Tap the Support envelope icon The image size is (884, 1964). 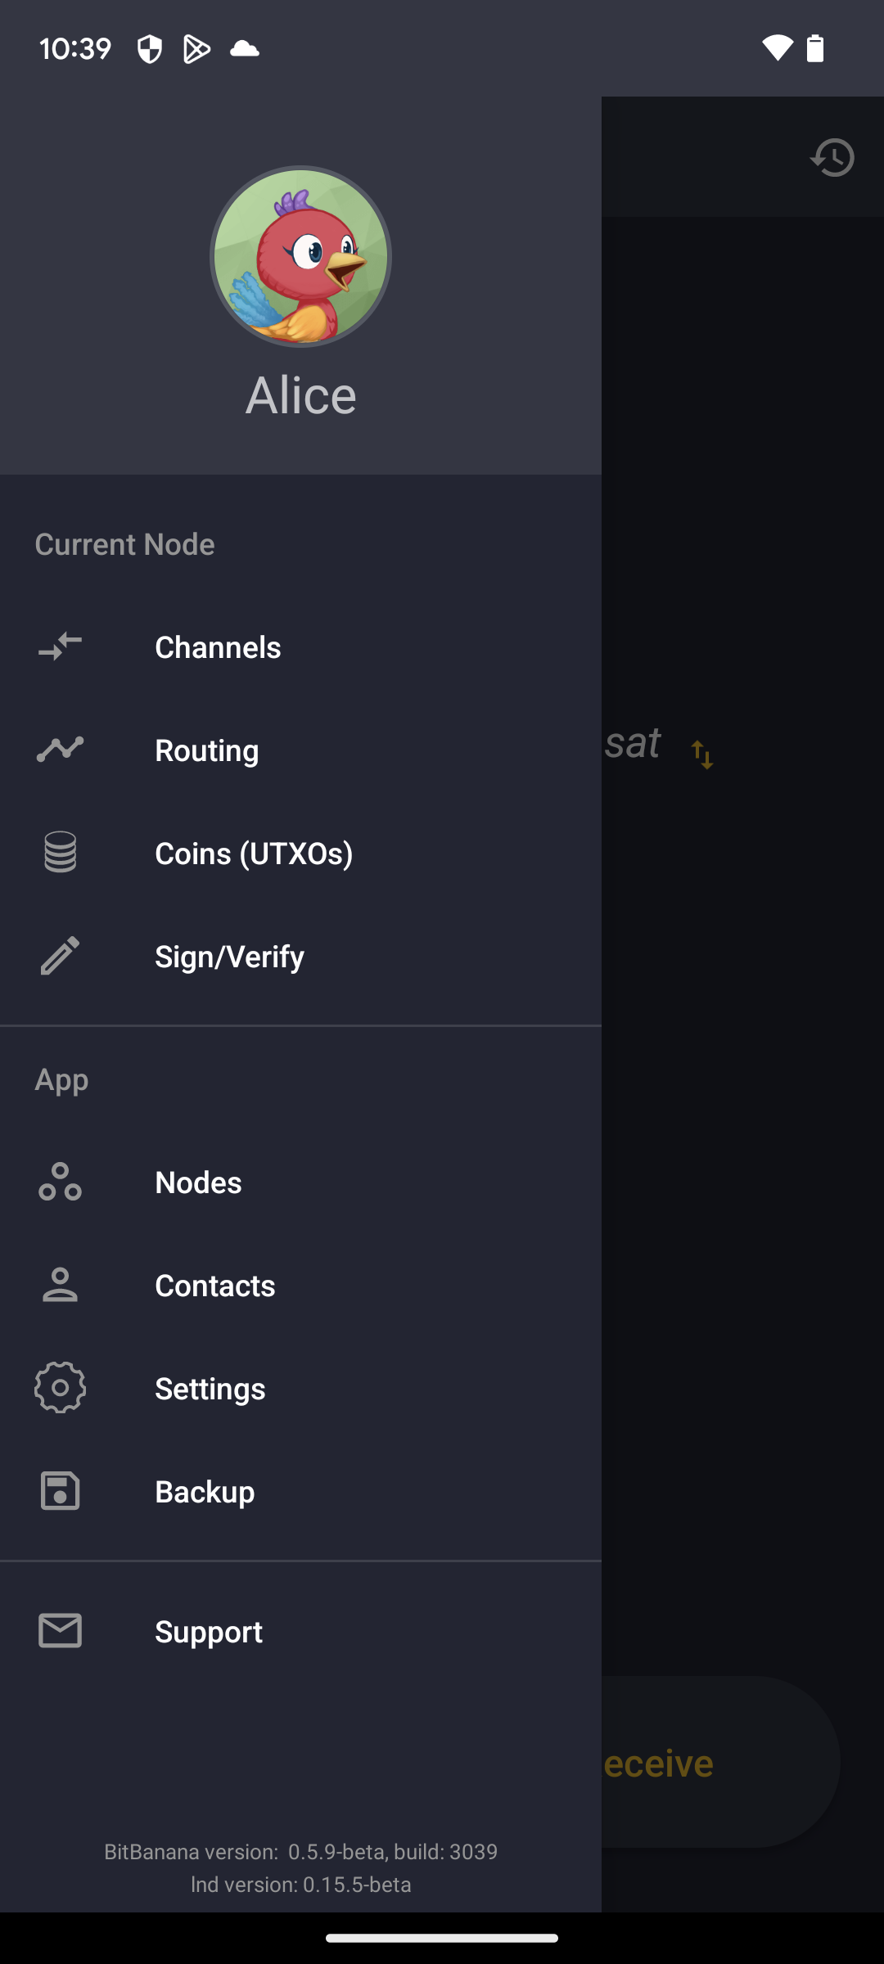click(x=60, y=1631)
